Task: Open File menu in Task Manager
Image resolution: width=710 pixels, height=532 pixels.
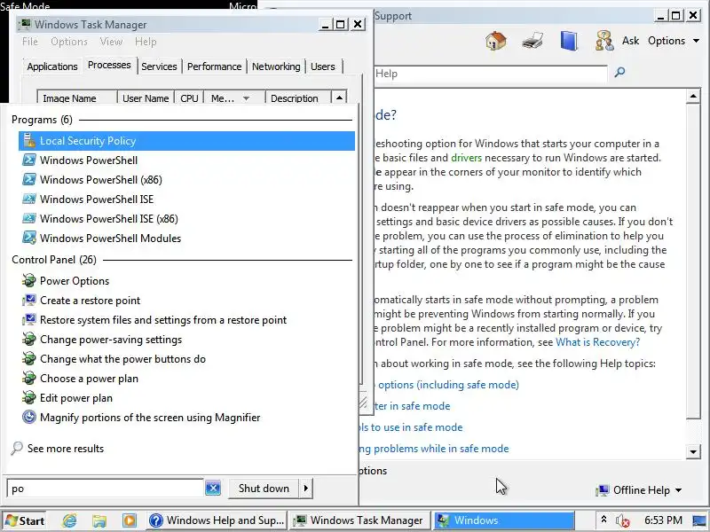Action: click(x=30, y=42)
